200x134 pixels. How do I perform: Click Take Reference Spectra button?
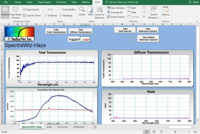pyautogui.click(x=148, y=30)
